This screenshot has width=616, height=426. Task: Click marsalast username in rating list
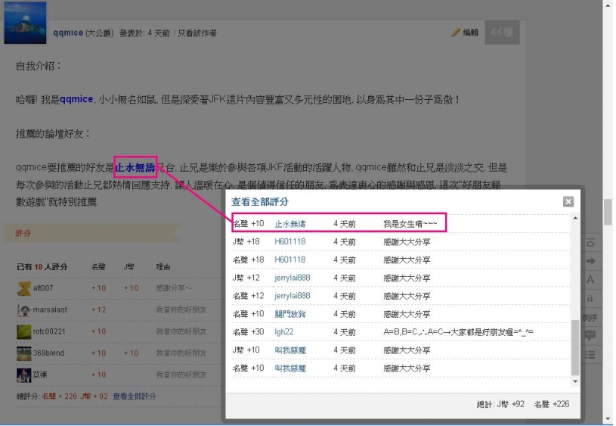(x=50, y=310)
